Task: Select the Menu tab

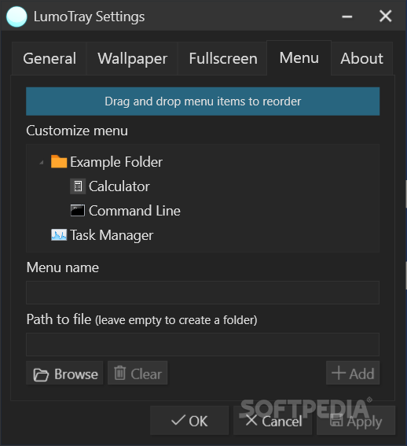Action: point(299,57)
